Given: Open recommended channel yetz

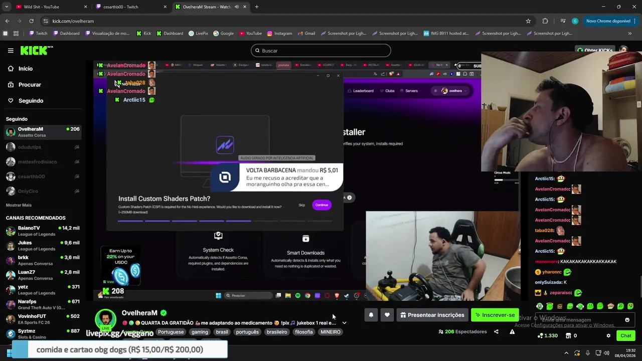Looking at the screenshot, I should point(43,290).
